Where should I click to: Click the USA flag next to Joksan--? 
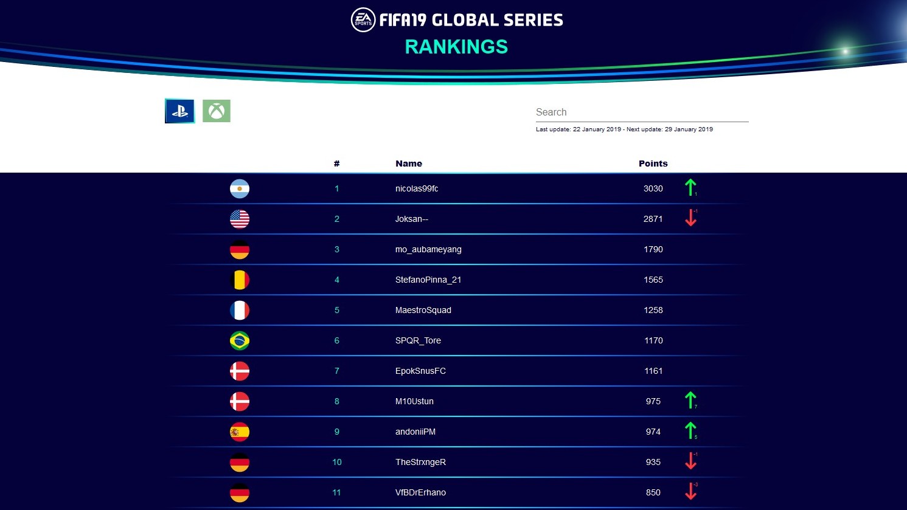click(x=240, y=219)
